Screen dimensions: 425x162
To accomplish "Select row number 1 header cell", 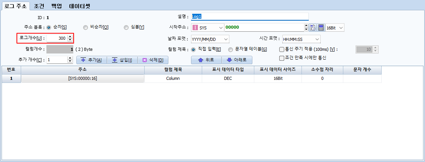I will tap(12, 79).
